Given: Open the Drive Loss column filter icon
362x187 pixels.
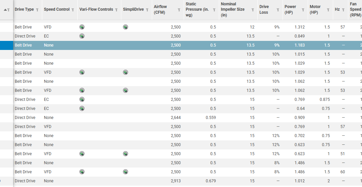Looking at the screenshot, I should click(x=278, y=10).
